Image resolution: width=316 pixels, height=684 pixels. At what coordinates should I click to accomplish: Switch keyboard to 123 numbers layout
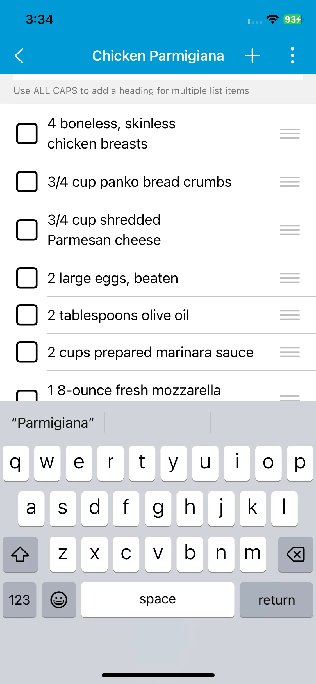point(19,600)
